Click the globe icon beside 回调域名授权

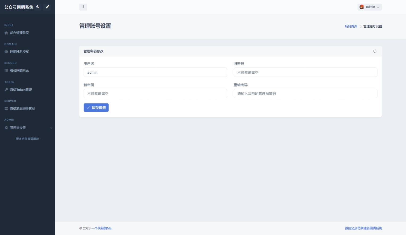click(x=6, y=52)
